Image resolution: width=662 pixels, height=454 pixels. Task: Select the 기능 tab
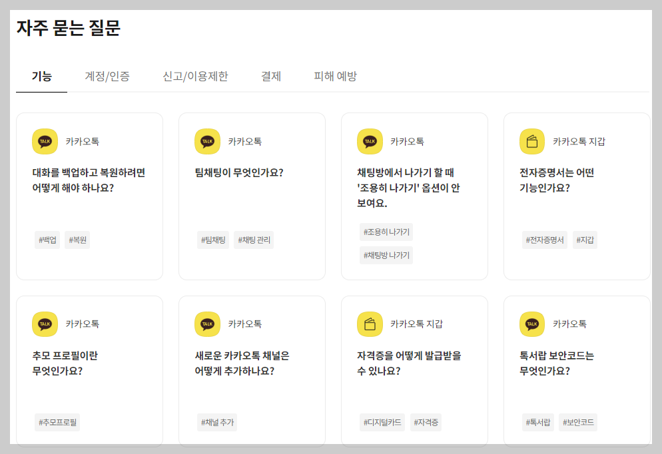(x=41, y=77)
